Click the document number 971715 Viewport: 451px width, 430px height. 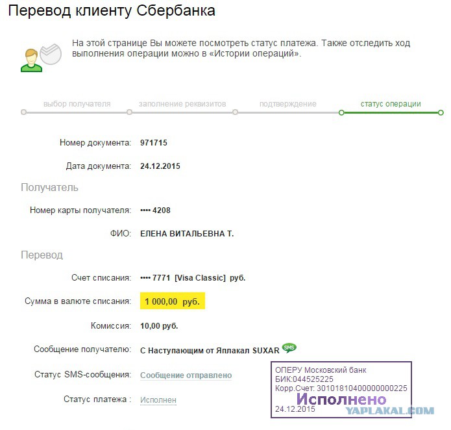[154, 143]
